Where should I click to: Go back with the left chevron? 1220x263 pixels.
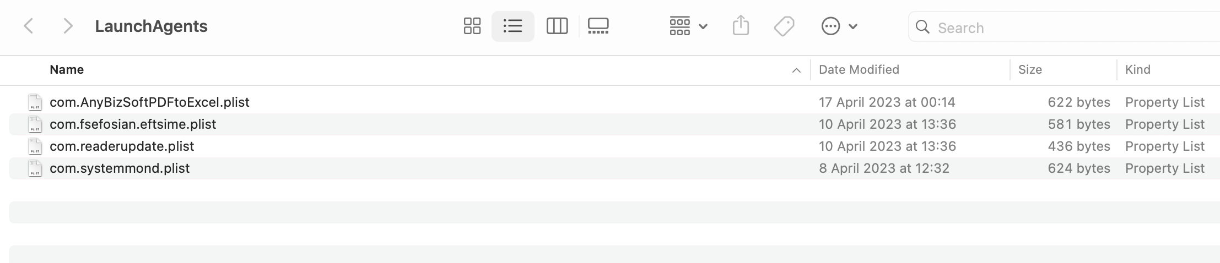pos(29,26)
